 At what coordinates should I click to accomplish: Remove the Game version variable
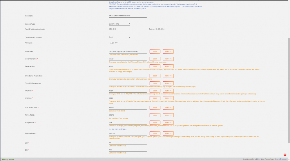[168, 66]
